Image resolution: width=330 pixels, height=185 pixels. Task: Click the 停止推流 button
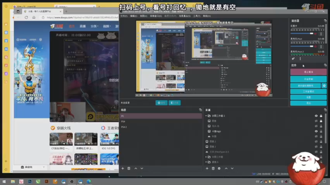[x=309, y=72]
